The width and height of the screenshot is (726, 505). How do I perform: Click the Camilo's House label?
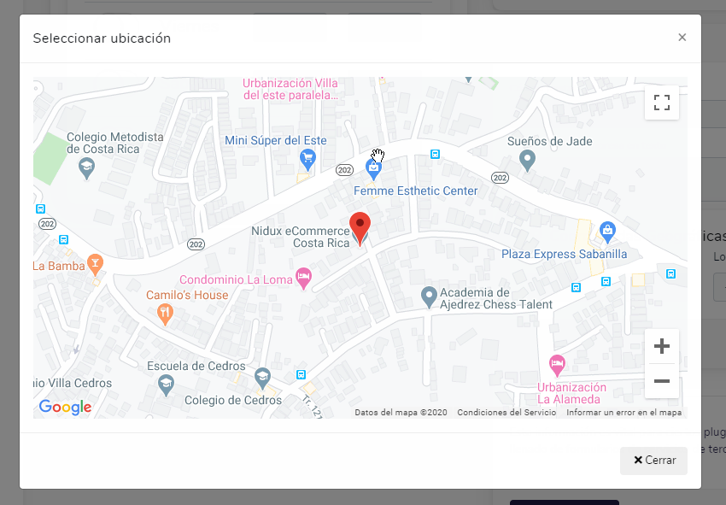point(187,295)
